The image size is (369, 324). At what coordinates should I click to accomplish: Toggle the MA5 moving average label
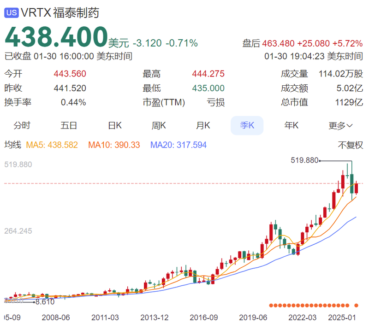pyautogui.click(x=52, y=145)
